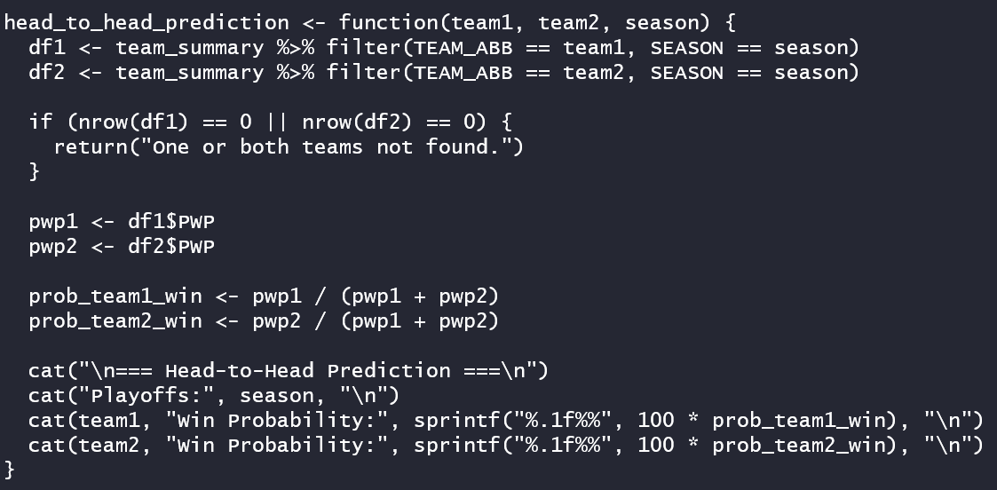The width and height of the screenshot is (997, 490).
Task: Click the final closing brace of function
Action: point(9,470)
